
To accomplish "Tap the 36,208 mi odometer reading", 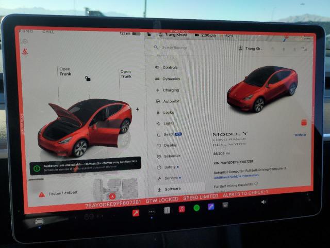I will coord(221,153).
